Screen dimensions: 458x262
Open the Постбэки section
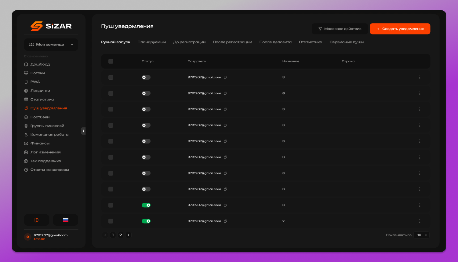[x=37, y=117]
